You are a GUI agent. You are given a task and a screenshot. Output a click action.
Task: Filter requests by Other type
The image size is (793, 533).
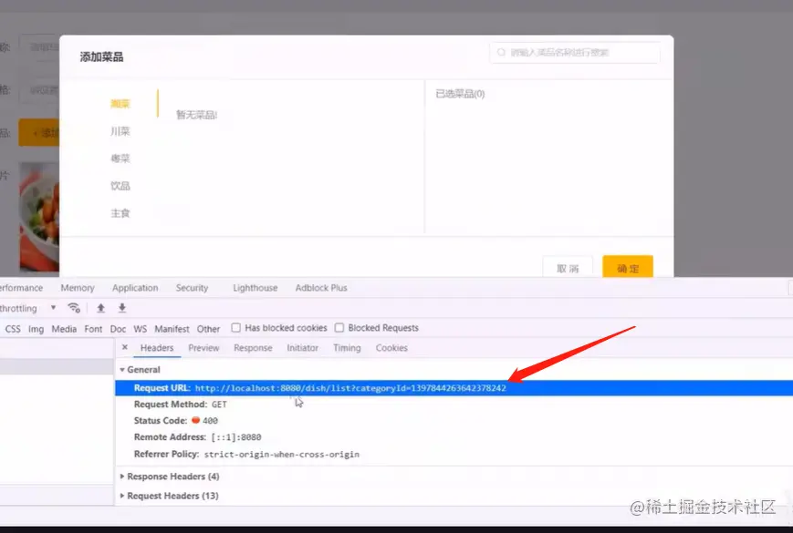coord(208,329)
